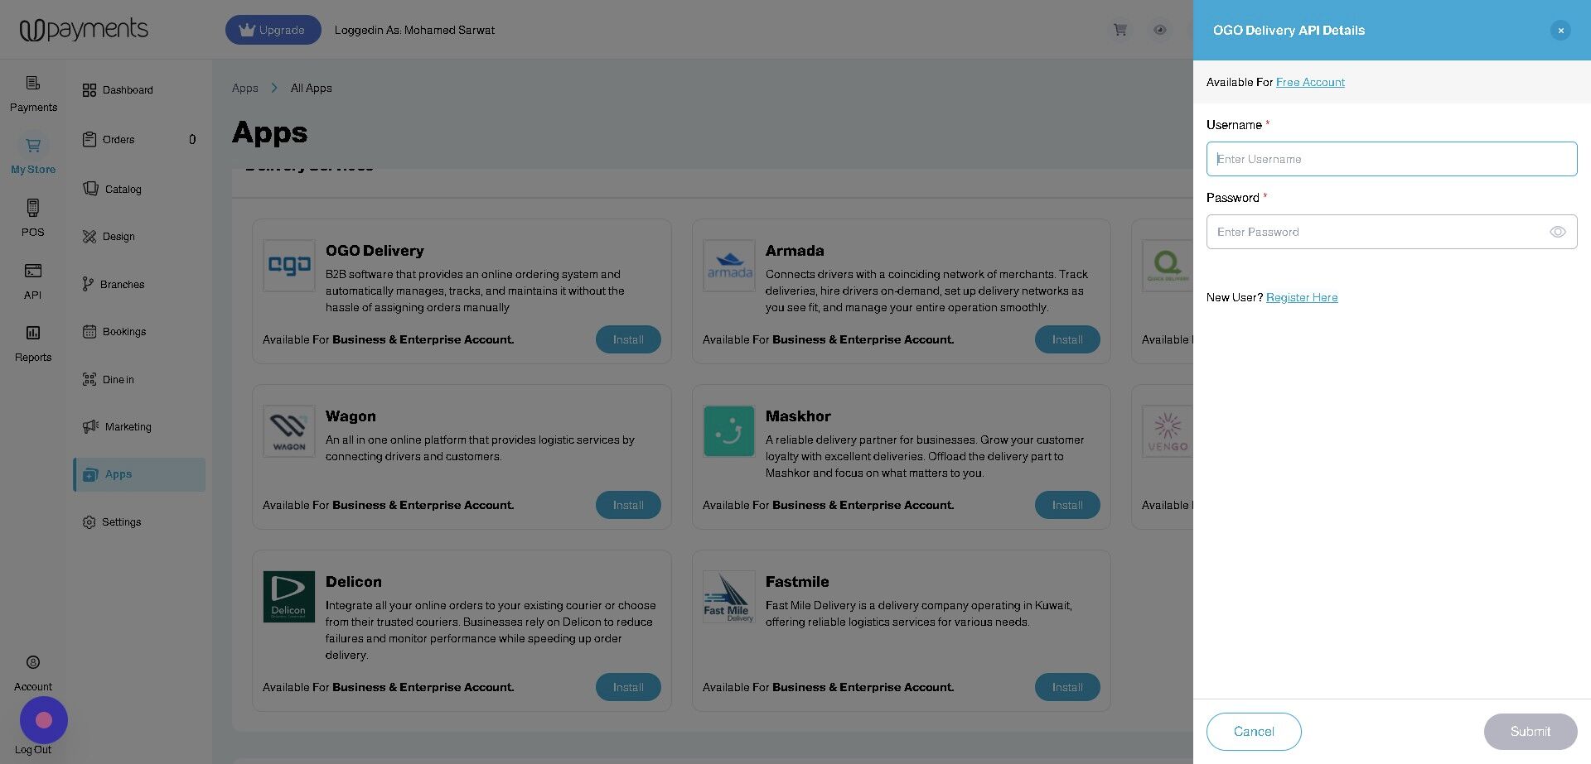Open the Free Account link

coord(1310,82)
